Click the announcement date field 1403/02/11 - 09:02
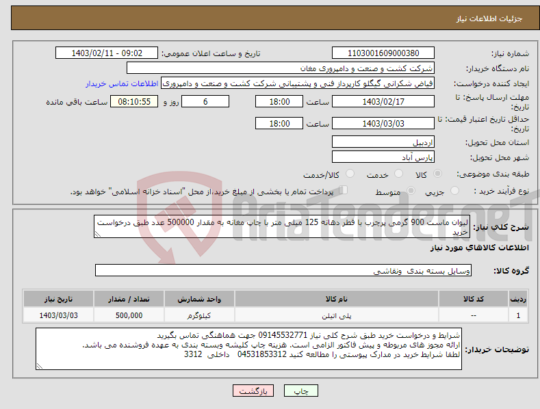The height and width of the screenshot is (409, 540). [107, 53]
